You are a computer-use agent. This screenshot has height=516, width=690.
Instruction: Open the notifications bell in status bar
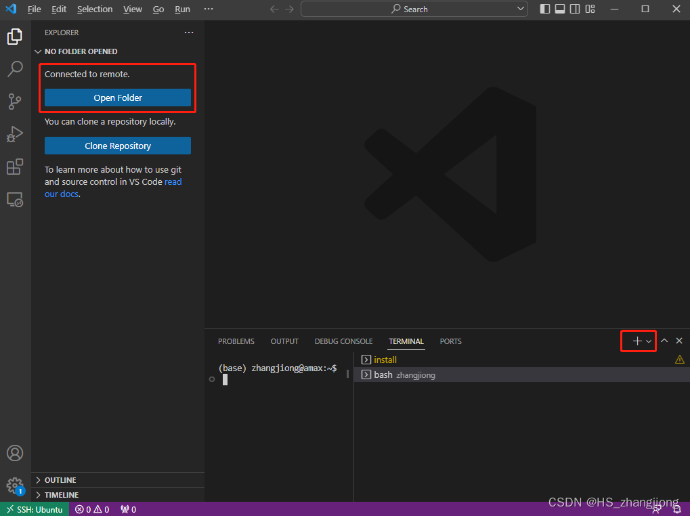click(x=677, y=510)
